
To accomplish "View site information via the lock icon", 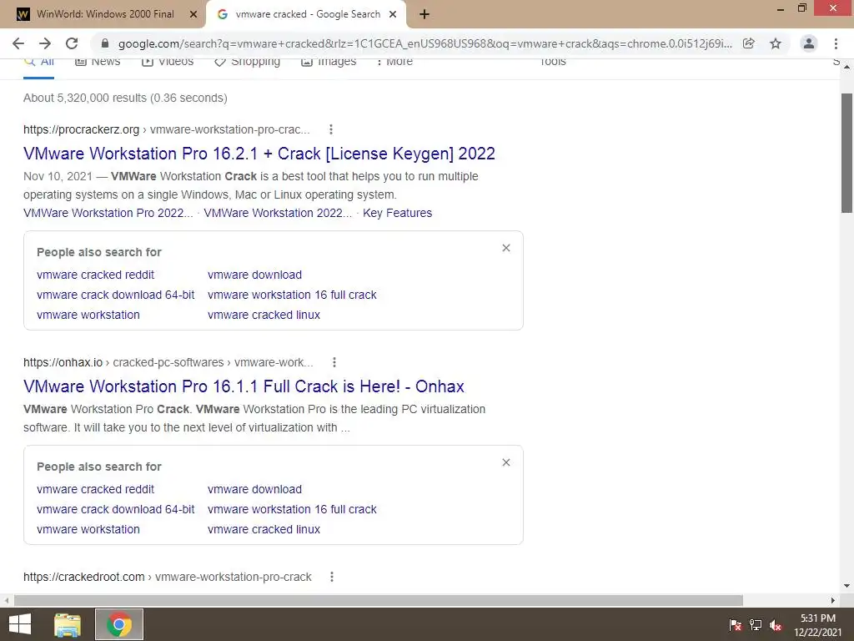I will (105, 43).
